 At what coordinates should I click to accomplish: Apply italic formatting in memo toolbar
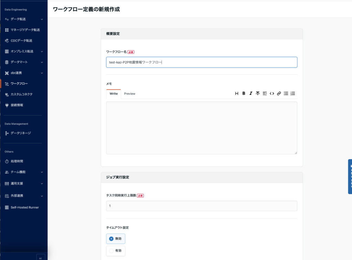point(251,93)
